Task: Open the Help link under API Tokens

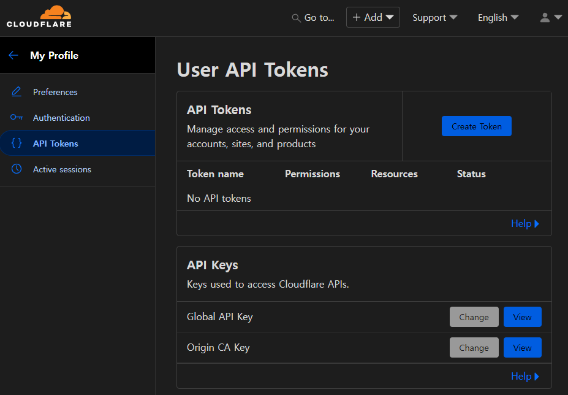Action: click(x=524, y=224)
